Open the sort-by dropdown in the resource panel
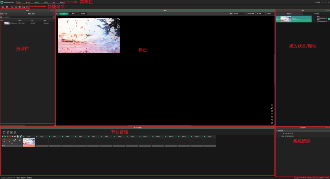 (x=15, y=14)
